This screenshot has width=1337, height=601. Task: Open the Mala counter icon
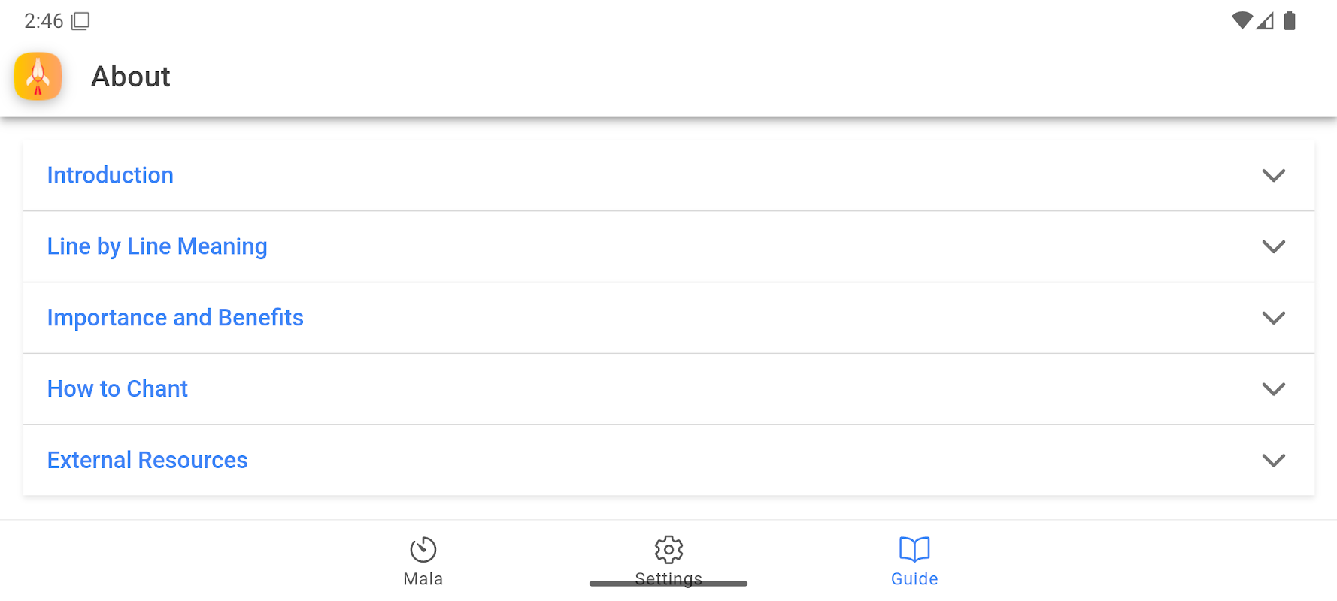click(423, 549)
